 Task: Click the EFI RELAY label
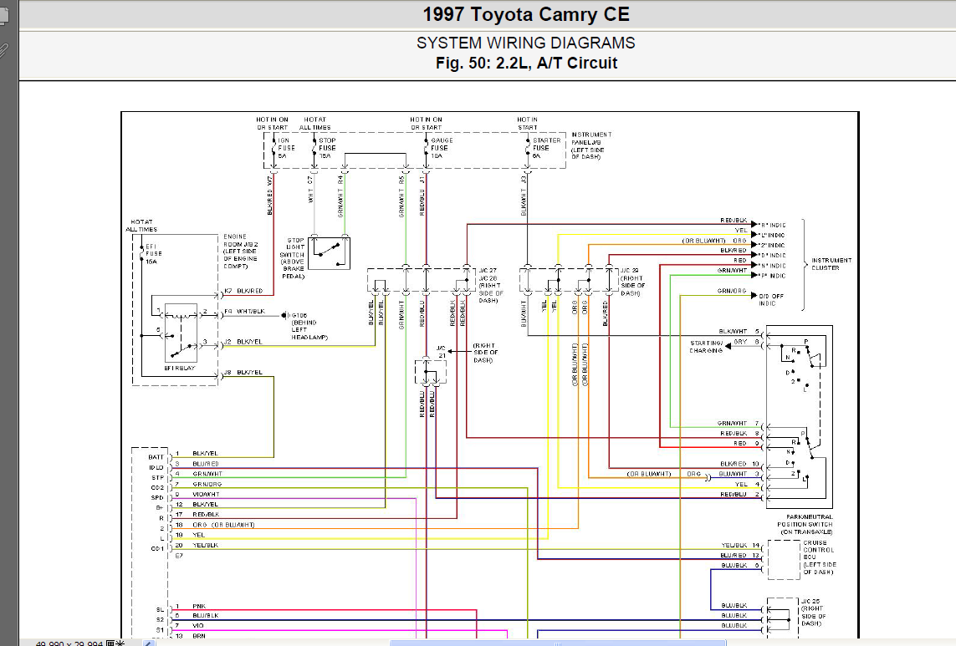point(179,368)
